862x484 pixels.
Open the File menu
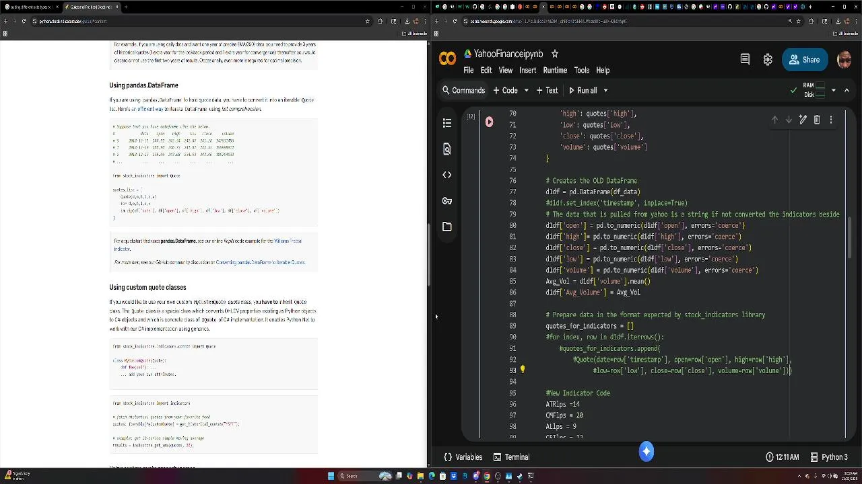[x=468, y=70]
